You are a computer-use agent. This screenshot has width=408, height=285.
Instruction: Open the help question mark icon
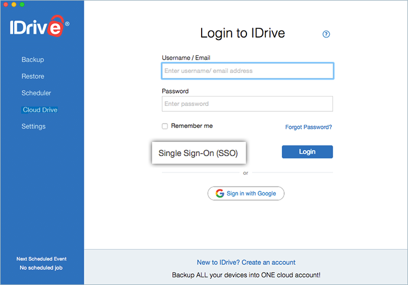[x=326, y=34]
